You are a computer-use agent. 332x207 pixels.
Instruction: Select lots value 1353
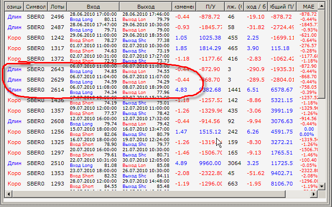click(x=57, y=173)
